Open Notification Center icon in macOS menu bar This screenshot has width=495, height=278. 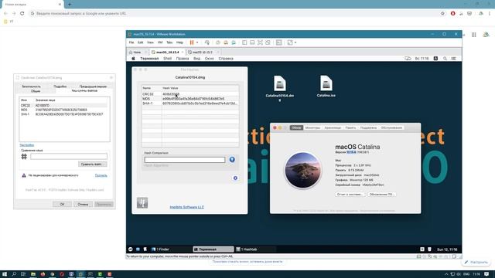tap(454, 59)
